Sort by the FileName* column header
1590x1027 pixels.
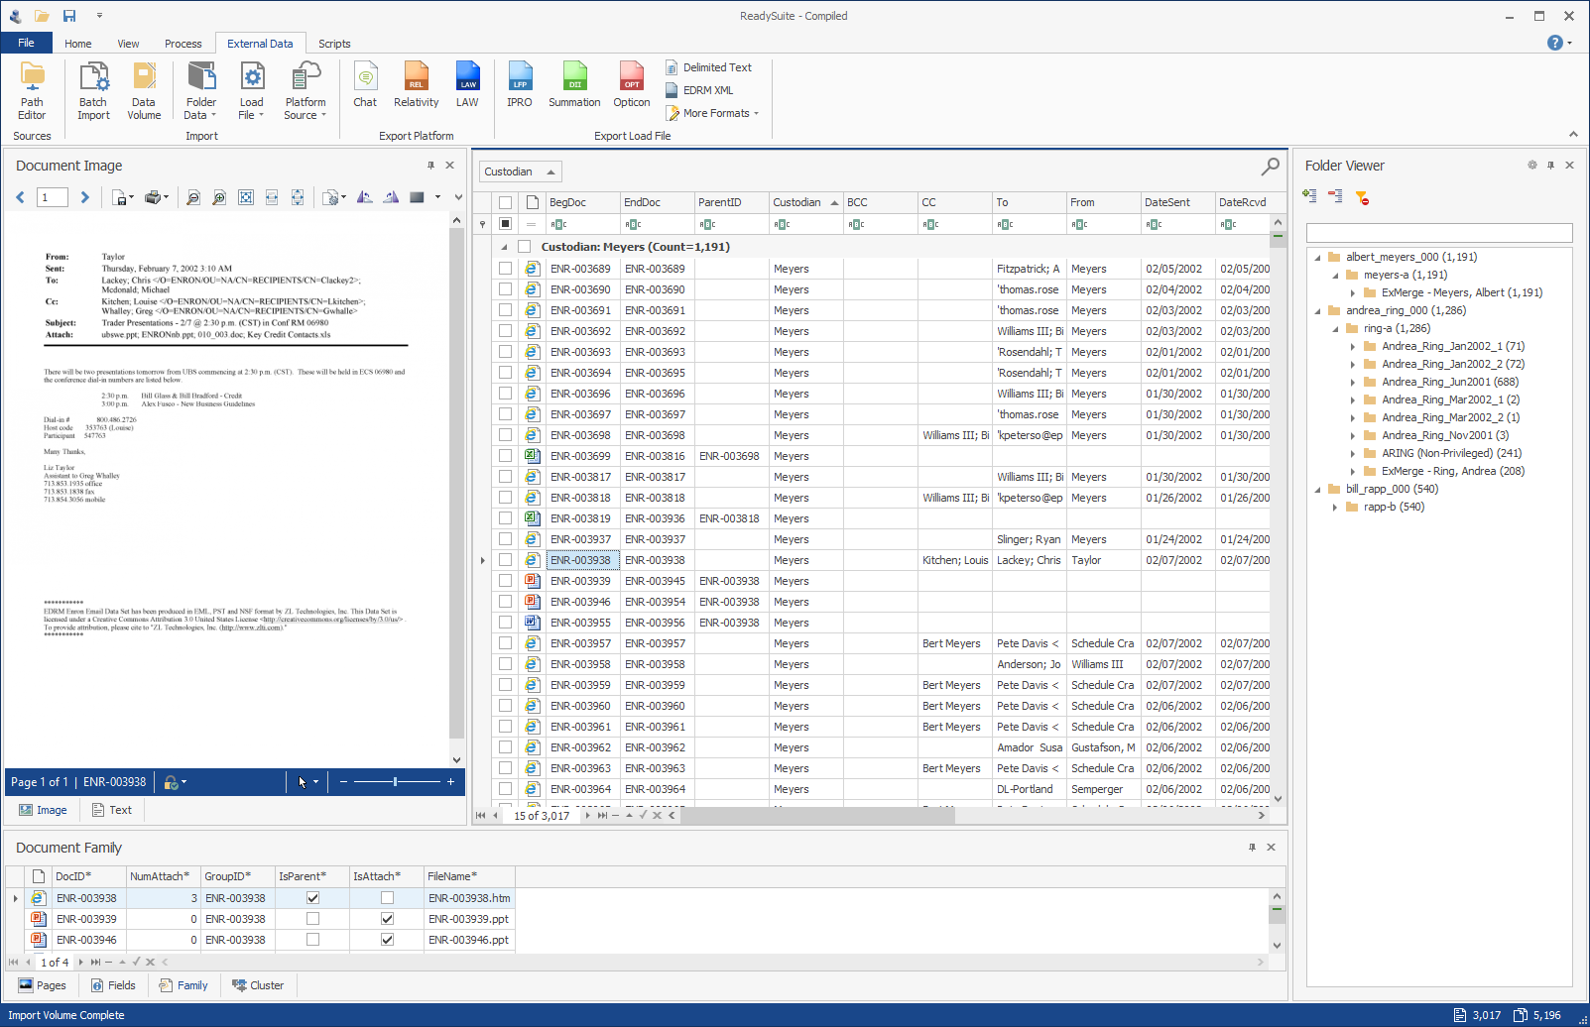point(469,876)
